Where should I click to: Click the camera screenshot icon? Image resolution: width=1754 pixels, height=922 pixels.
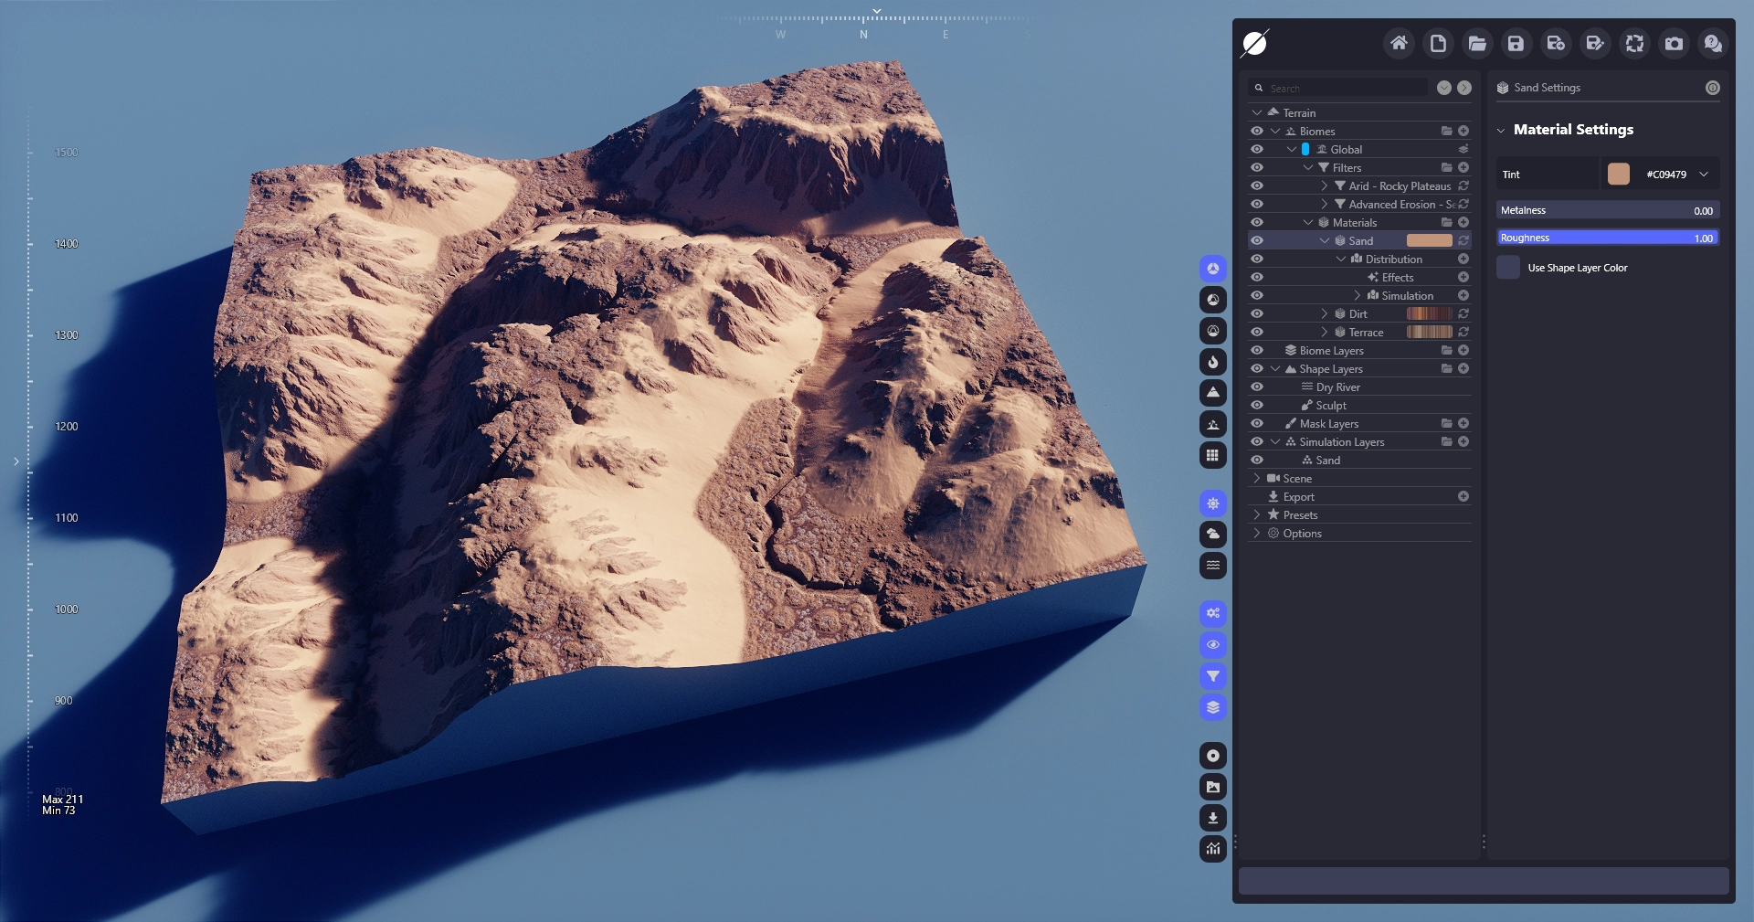(x=1674, y=44)
